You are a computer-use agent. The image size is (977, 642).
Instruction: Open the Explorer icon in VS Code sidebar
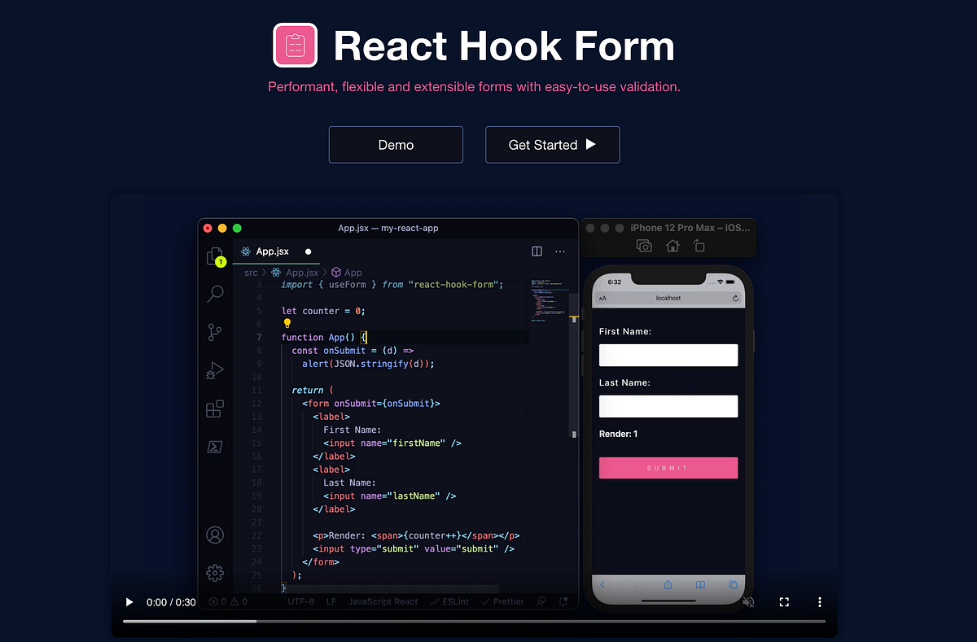tap(215, 256)
